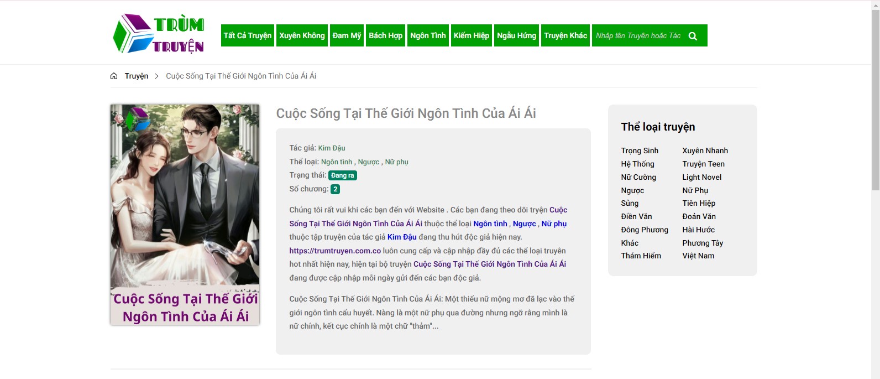Click the Truyện breadcrumb link

click(137, 76)
